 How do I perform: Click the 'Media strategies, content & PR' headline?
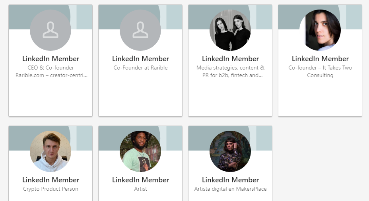[x=230, y=72]
